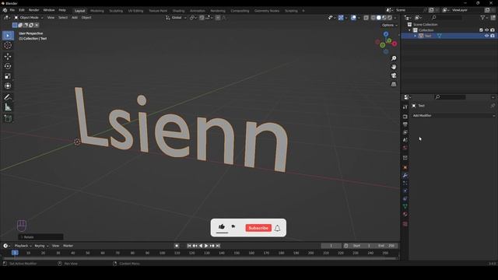
Task: Select the Measure tool
Action: pos(8,107)
